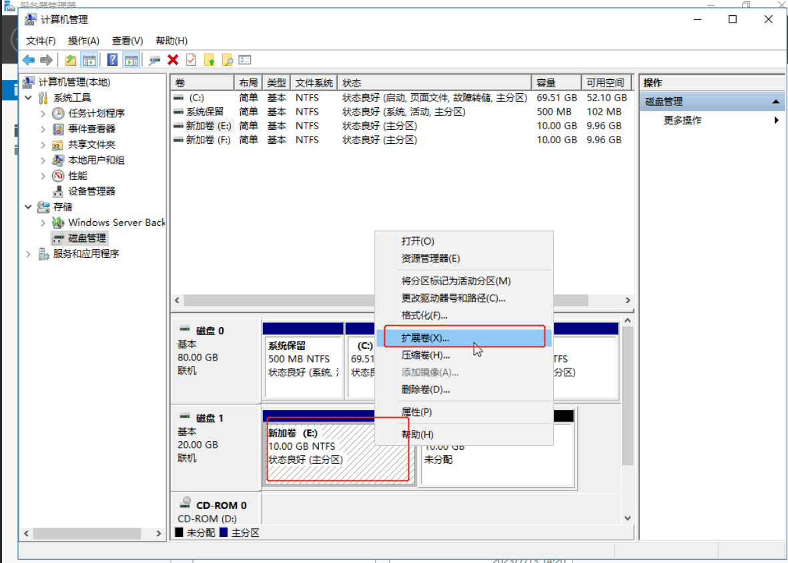Click the properties checkmark page icon
Screen dimensions: 788x563
point(191,60)
